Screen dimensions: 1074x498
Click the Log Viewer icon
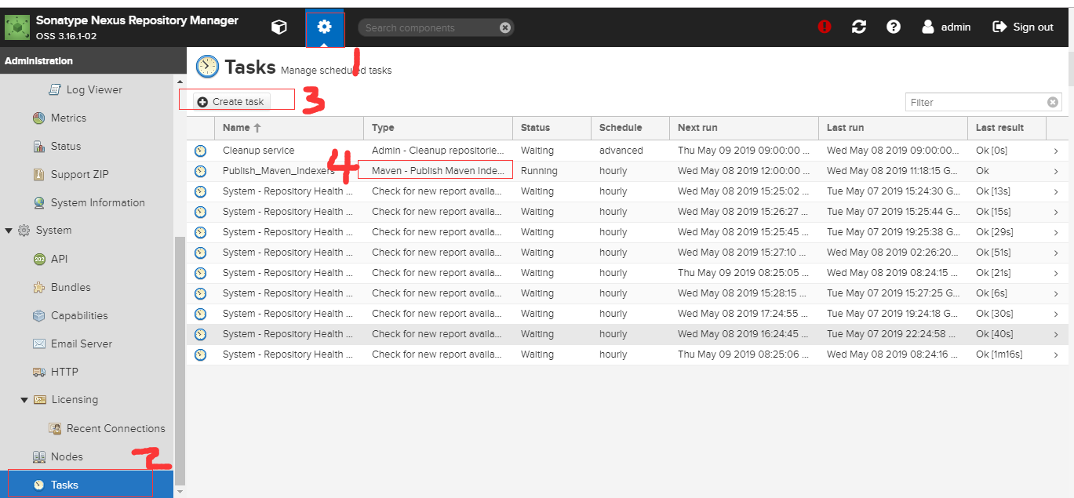point(55,89)
